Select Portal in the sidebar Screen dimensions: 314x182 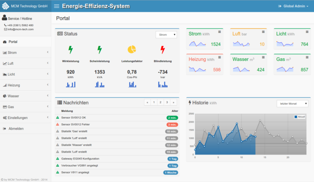coord(26,42)
